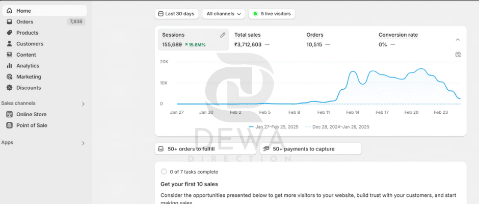Expand the Sales channels section

pos(84,104)
